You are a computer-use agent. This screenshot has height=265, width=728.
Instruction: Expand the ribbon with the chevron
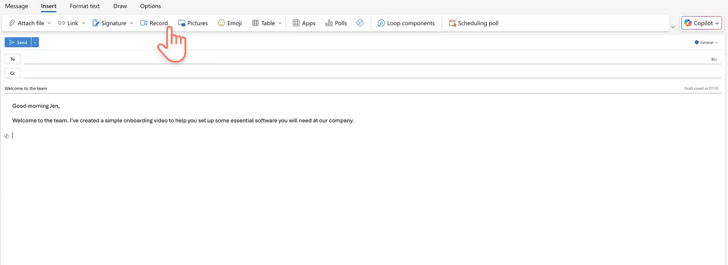[673, 27]
